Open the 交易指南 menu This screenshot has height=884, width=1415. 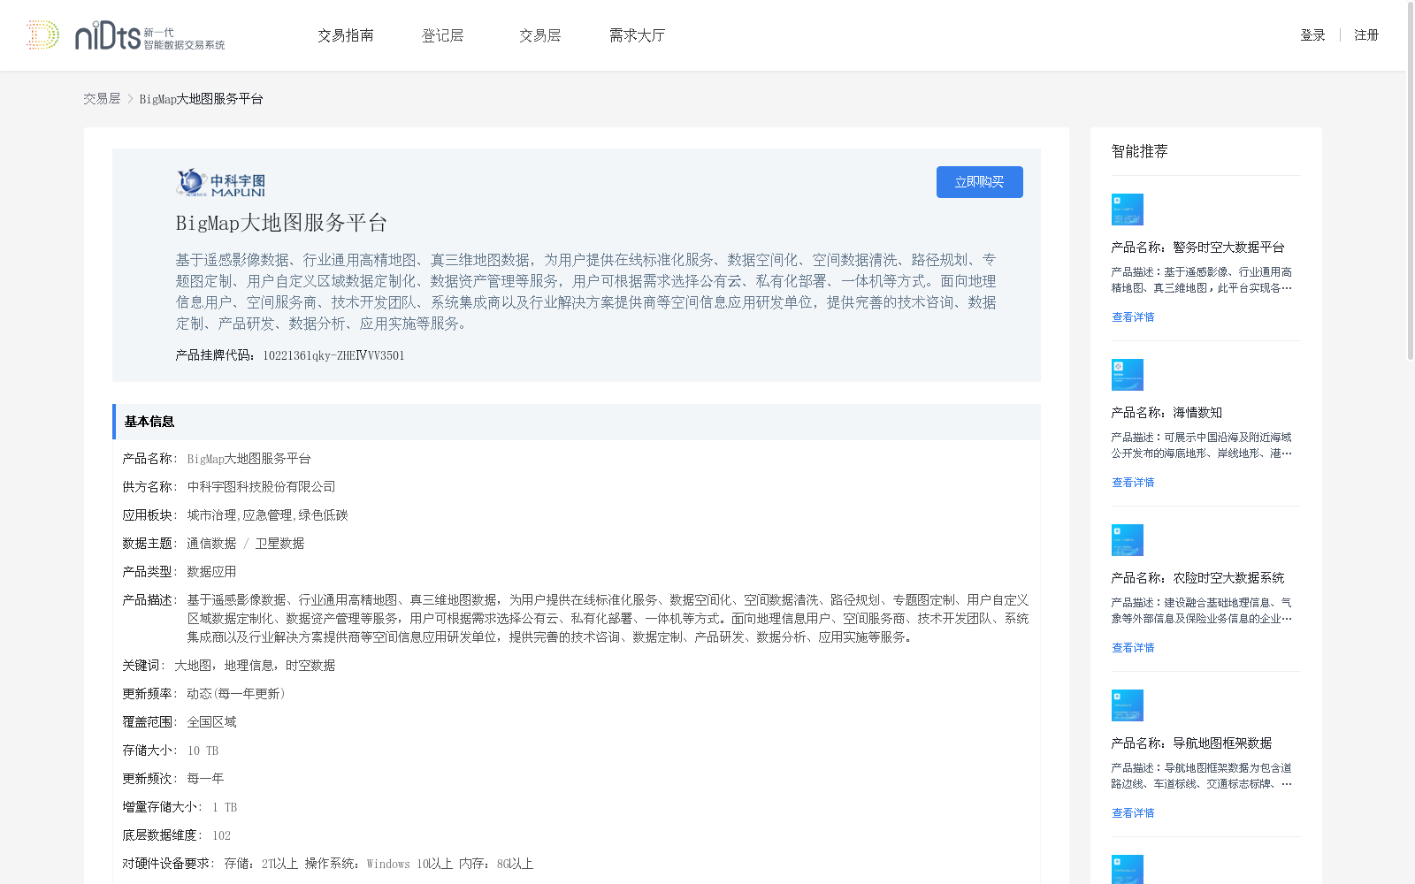point(346,35)
